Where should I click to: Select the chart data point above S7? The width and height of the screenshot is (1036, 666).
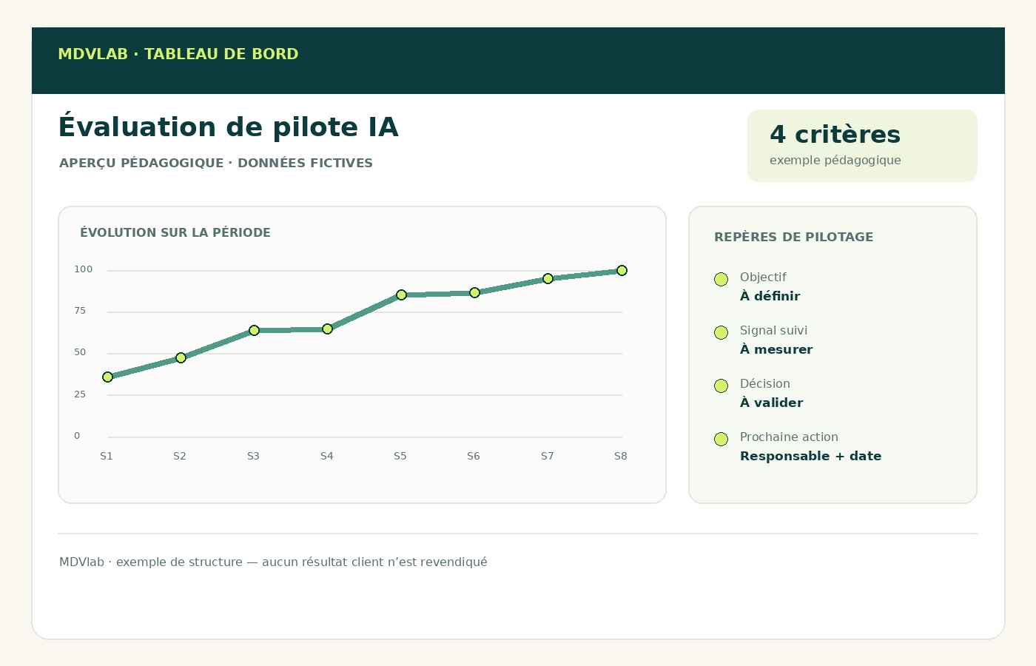[548, 278]
